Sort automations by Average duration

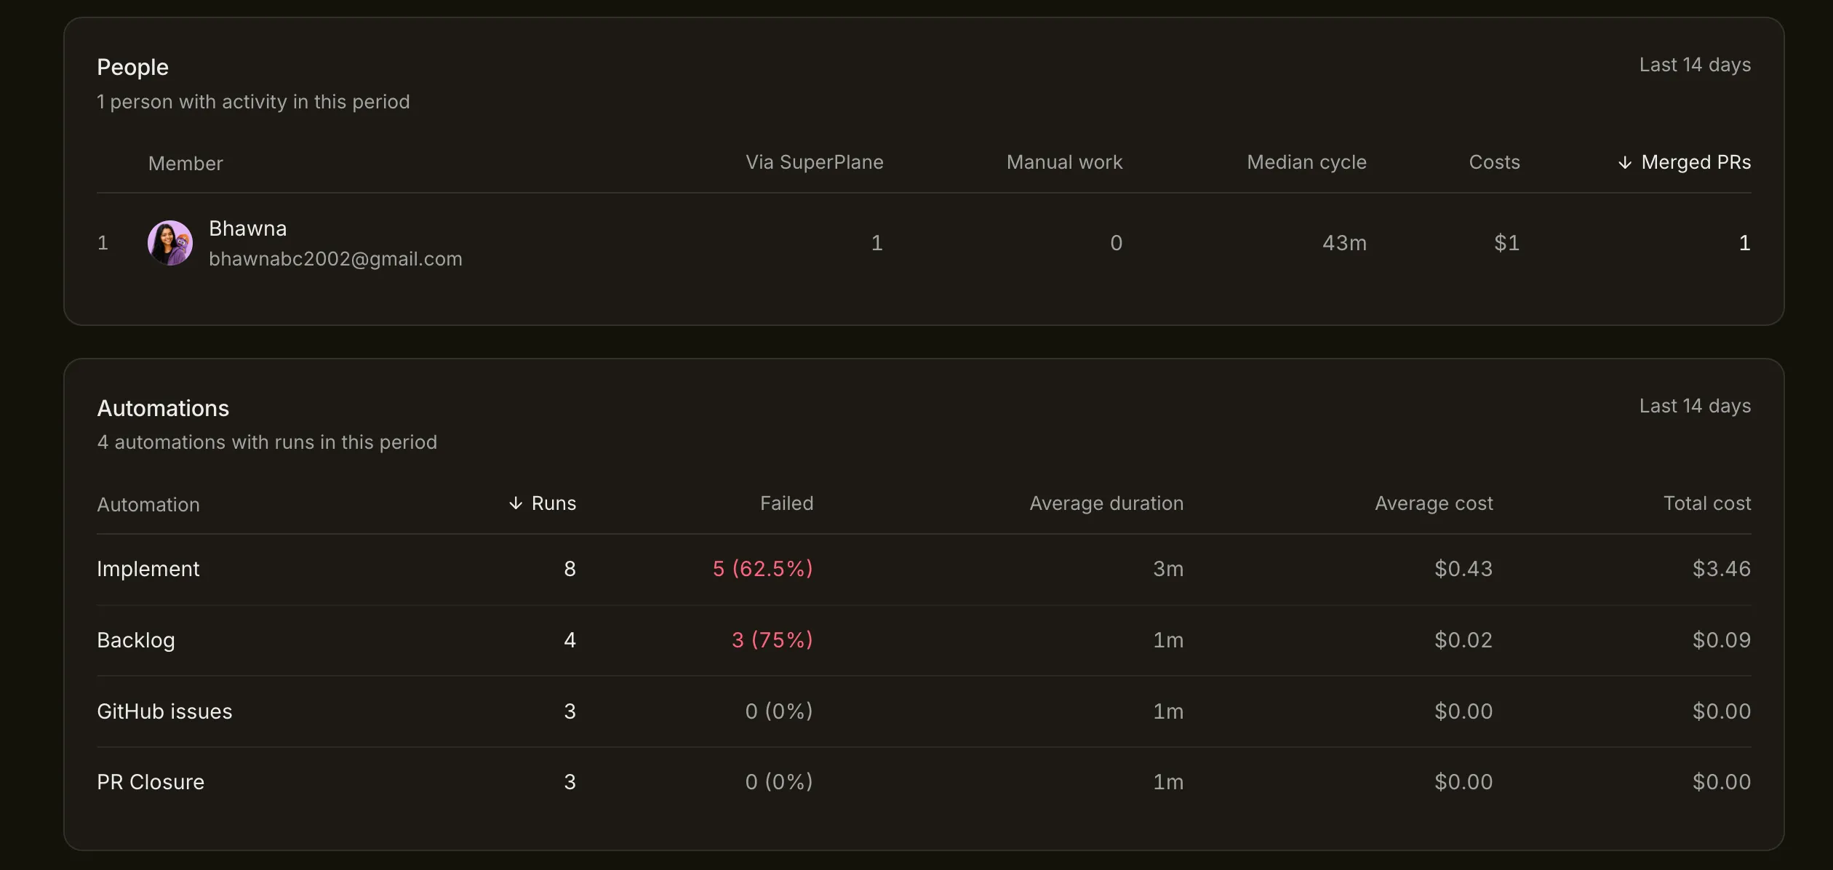1106,503
